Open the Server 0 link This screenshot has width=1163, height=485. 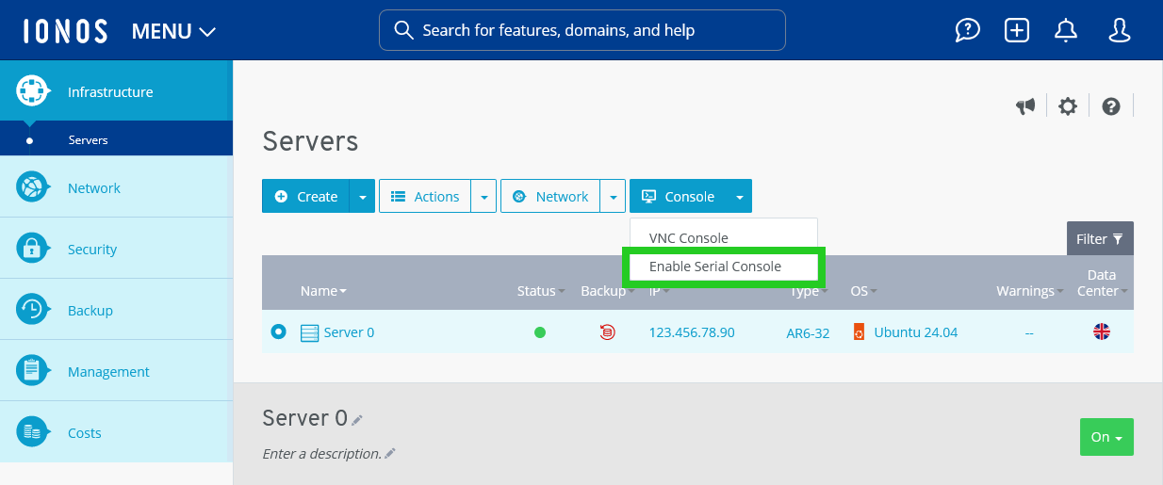(349, 332)
